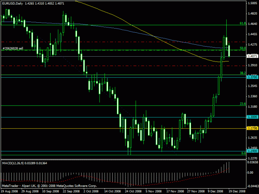Click the 24 Oct 2008 date label
This screenshot has height=194, width=259.
pyautogui.click(x=133, y=191)
